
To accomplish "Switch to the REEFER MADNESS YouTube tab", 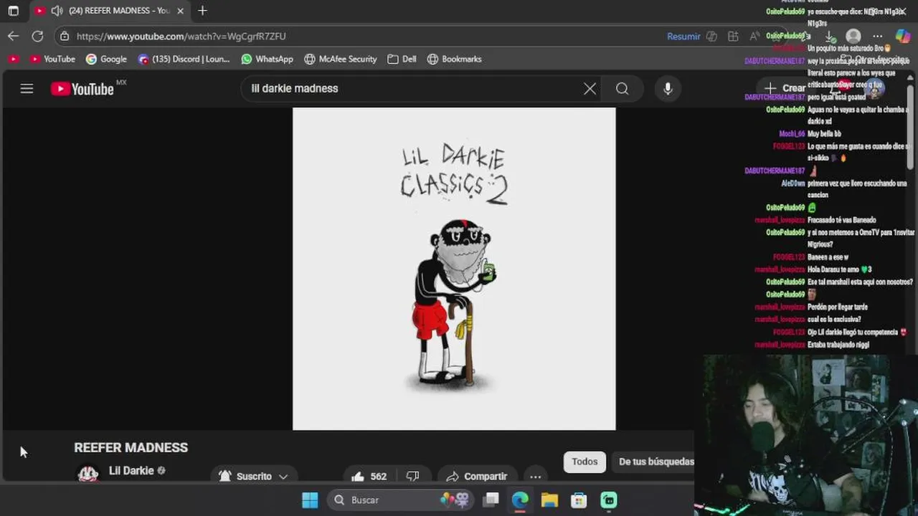I will point(110,11).
